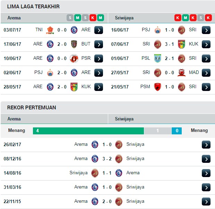Click arrow next to PSJ 1-0 SRI match
215x209 pixels.
click(206, 30)
